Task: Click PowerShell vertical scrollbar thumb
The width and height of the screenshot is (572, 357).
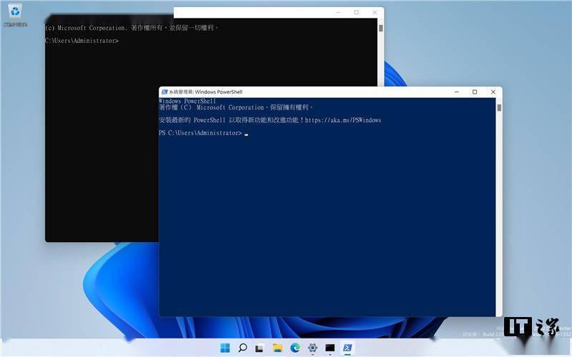Action: click(x=499, y=108)
